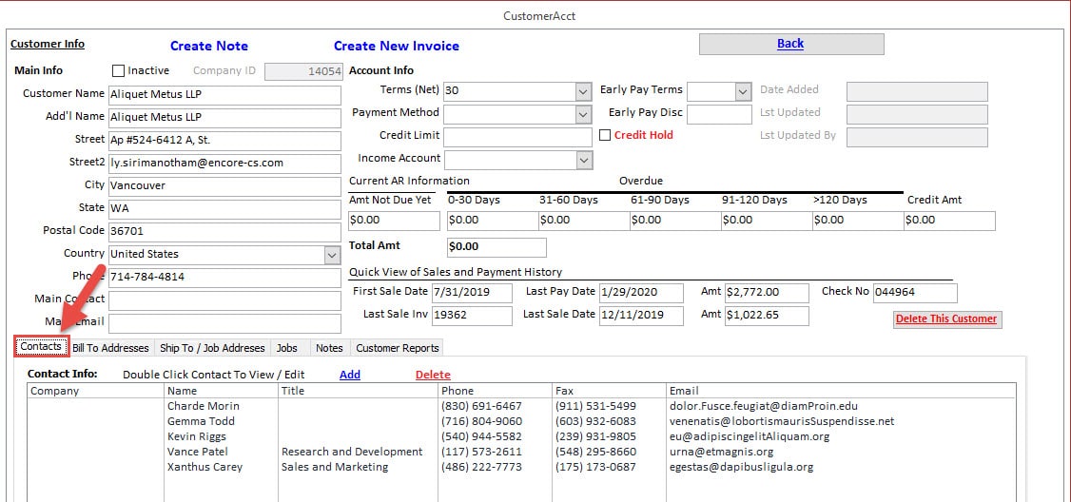Click the Company ID field 14054
Viewport: 1071px width, 502px height.
pyautogui.click(x=304, y=71)
